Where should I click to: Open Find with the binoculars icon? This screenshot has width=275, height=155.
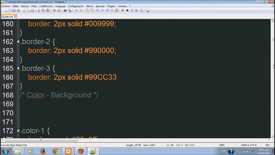pyautogui.click(x=65, y=11)
